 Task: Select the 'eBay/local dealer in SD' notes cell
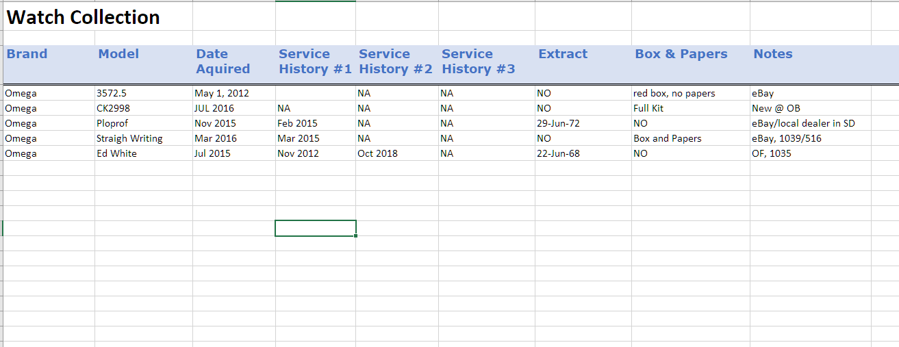point(803,124)
